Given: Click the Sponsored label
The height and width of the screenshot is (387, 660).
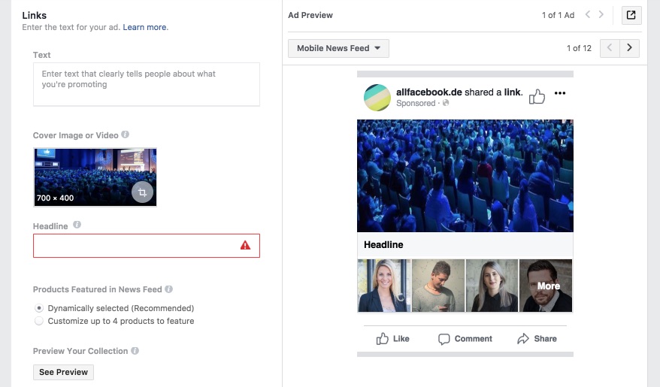Looking at the screenshot, I should pos(416,103).
